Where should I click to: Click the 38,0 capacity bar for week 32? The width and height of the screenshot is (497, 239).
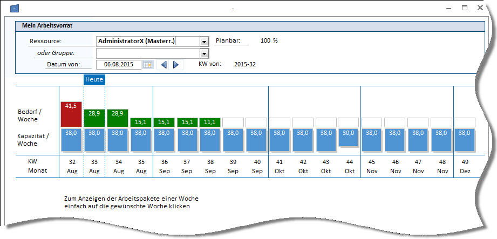(71, 140)
